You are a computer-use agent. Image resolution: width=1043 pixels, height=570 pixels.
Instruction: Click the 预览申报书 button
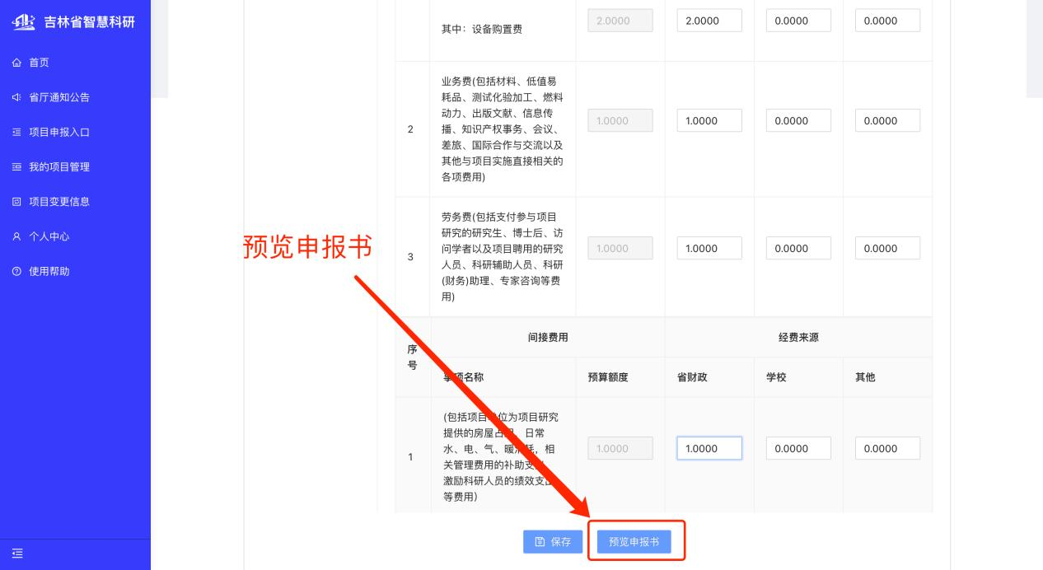click(634, 542)
